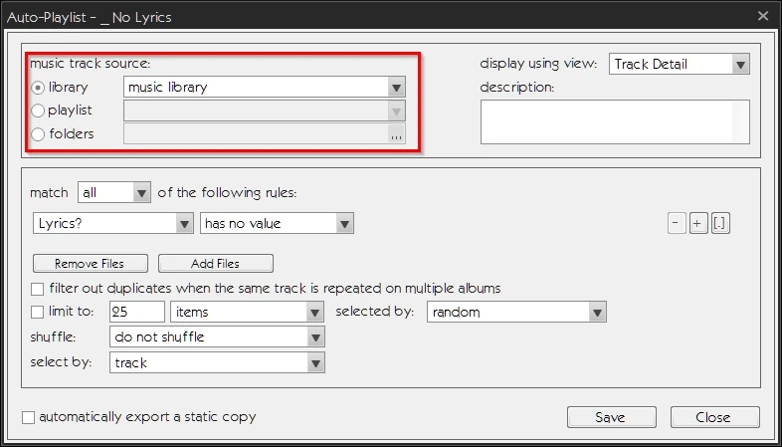Click the Add Files button
The image size is (782, 447).
pos(216,264)
